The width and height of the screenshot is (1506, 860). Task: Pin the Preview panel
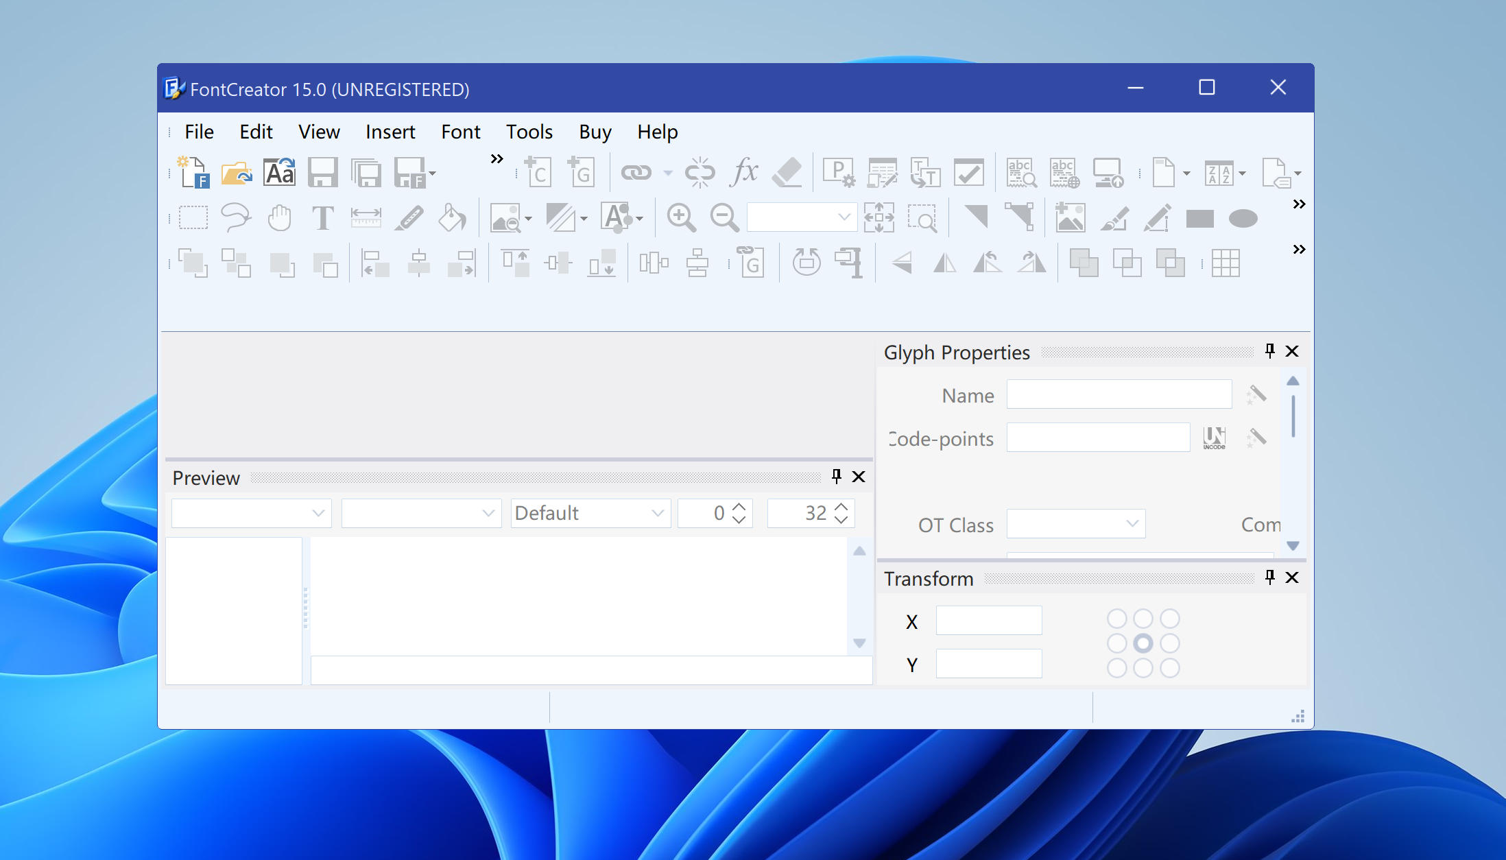coord(836,477)
